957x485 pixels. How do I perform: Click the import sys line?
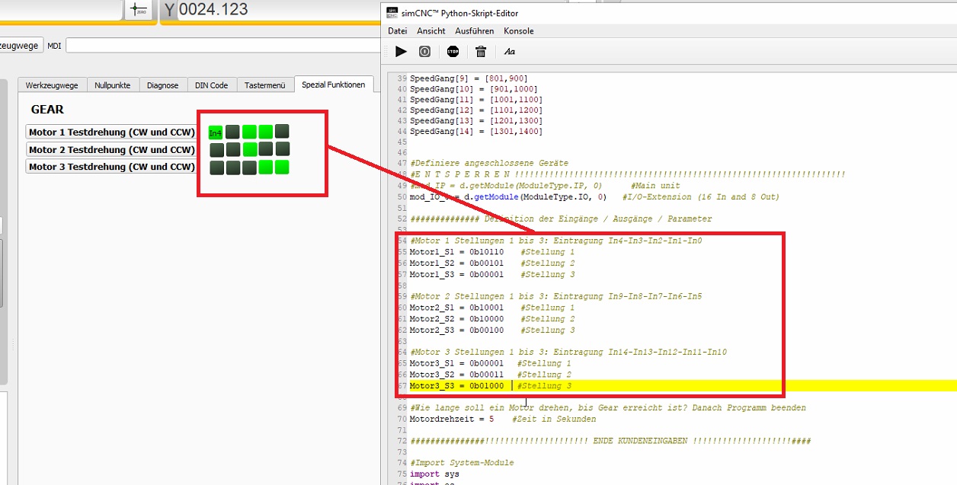point(434,474)
